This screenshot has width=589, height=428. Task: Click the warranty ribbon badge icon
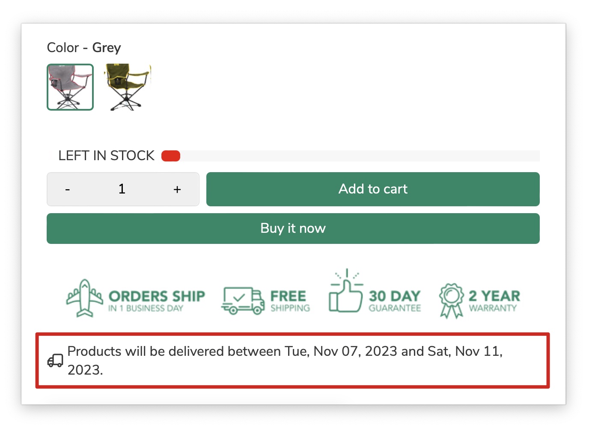pyautogui.click(x=451, y=300)
